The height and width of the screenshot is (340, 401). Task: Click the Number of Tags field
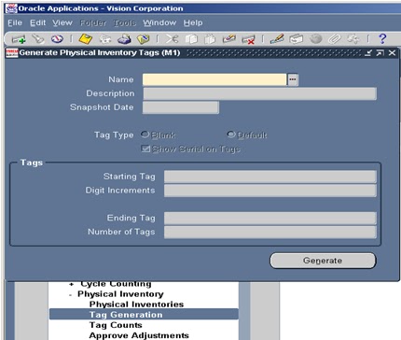[270, 233]
